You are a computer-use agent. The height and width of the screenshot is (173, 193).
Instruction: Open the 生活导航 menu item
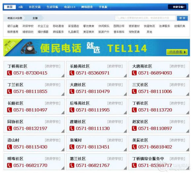(x=52, y=7)
